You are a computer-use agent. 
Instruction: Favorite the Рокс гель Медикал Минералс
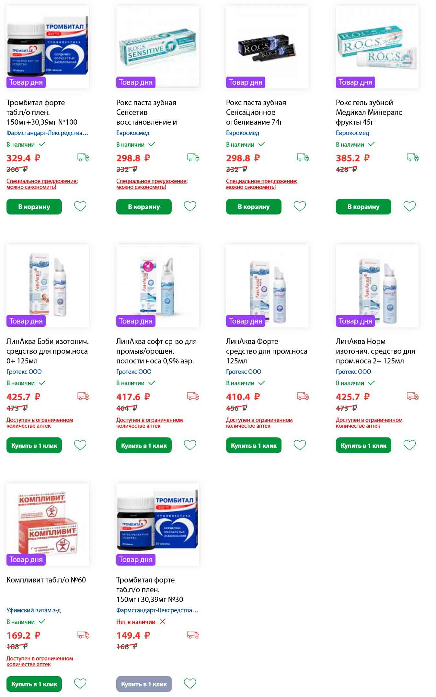click(x=409, y=206)
